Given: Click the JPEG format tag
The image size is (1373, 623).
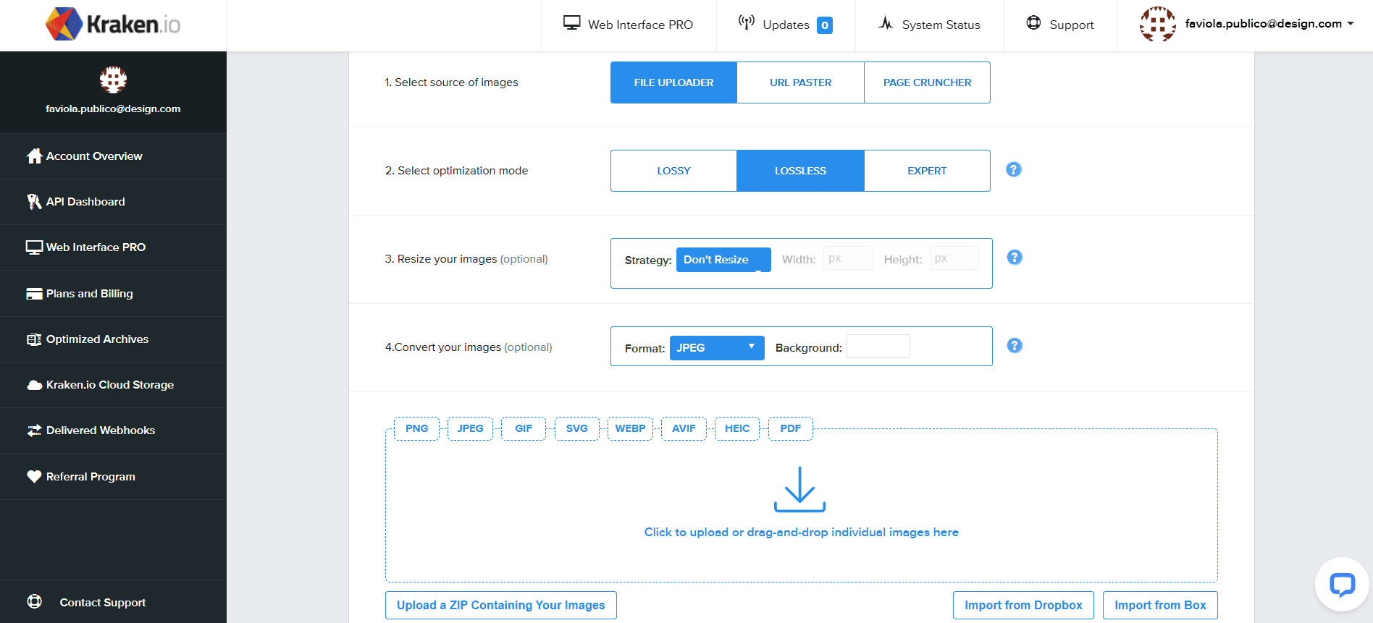Looking at the screenshot, I should point(470,428).
